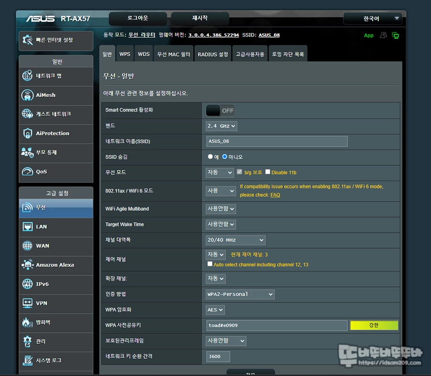Image resolution: width=431 pixels, height=376 pixels.
Task: Click the ASUS_08 SSID link in header
Action: [269, 35]
